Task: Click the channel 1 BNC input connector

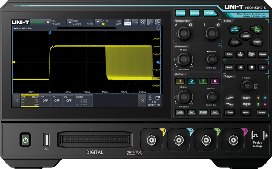Action: tap(151, 140)
